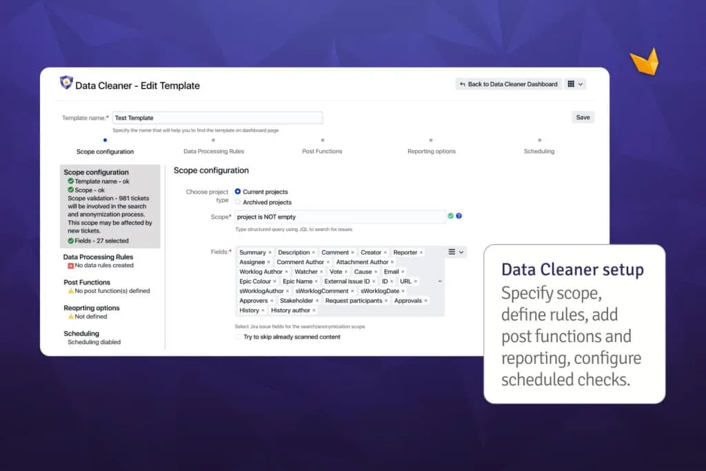Click the History field tag text

click(249, 311)
